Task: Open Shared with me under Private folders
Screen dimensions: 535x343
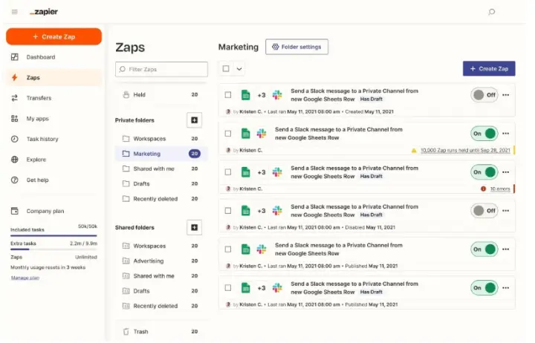Action: [161, 169]
